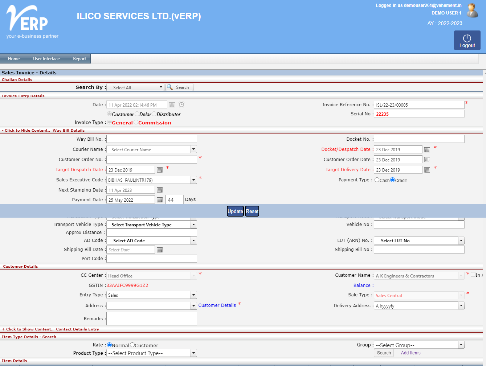Open Sales Executive Code dropdown
This screenshot has height=366, width=486.
coord(152,180)
